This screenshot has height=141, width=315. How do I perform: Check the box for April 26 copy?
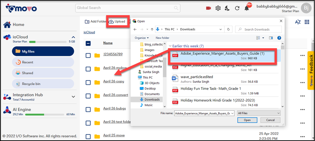[88, 82]
